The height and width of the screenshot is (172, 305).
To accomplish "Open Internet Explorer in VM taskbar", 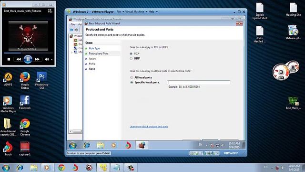I will pyautogui.click(x=86, y=145).
